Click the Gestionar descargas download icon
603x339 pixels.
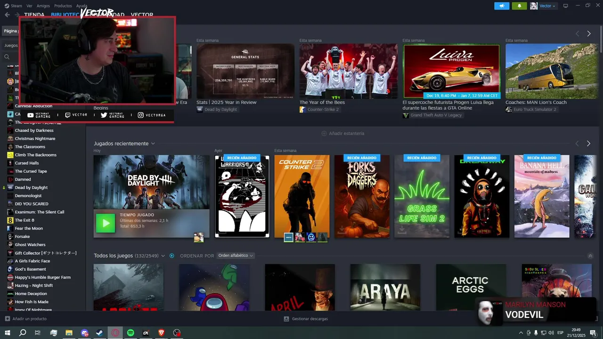tap(286, 319)
